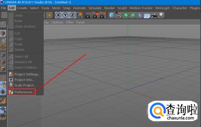Image resolution: width=201 pixels, height=127 pixels.
Task: Open the Simulate menu
Action: (95, 8)
